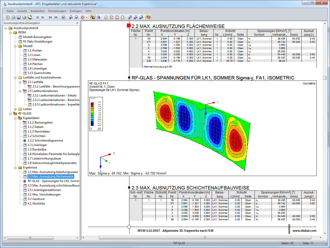Viewport: 330px width, 248px height.
Task: Close the Ausdruckprotokollnavigator panel
Action: (77, 23)
